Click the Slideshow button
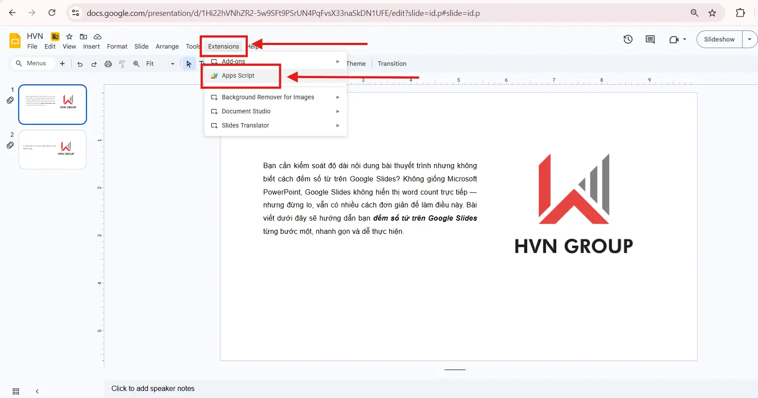The height and width of the screenshot is (398, 758). [720, 39]
